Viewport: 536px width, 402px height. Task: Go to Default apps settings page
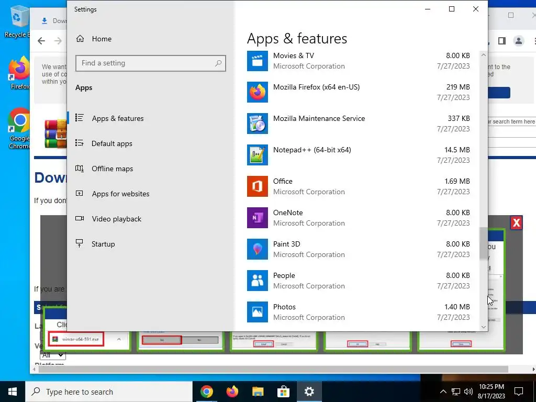pos(112,143)
